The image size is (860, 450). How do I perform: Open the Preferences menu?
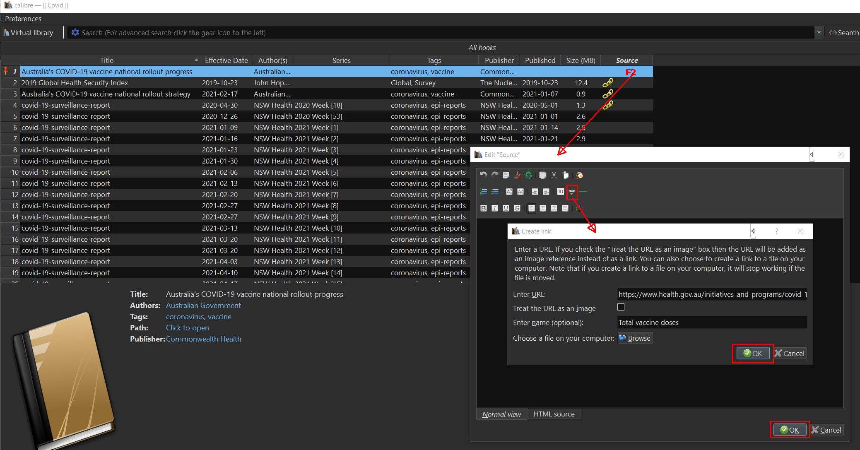[23, 19]
